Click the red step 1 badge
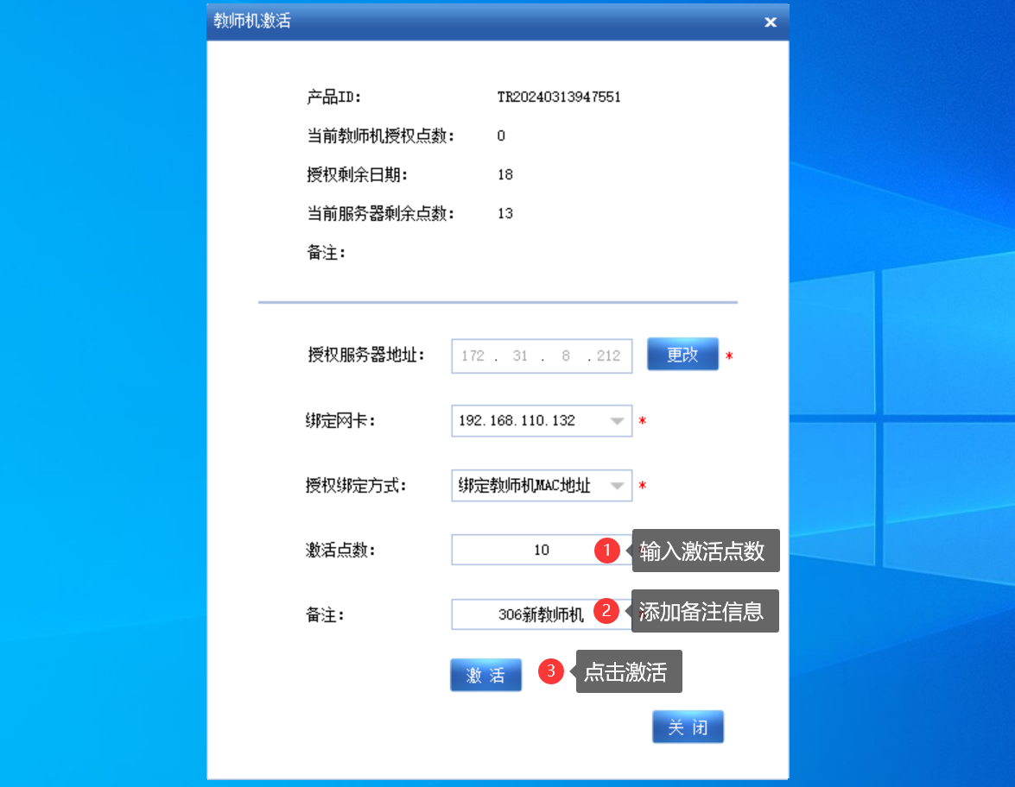Screen dimensions: 1015x787 coord(607,551)
